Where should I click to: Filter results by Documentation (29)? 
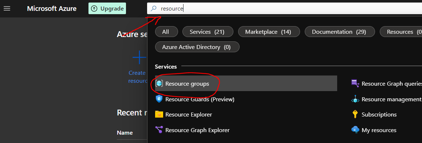tap(340, 32)
